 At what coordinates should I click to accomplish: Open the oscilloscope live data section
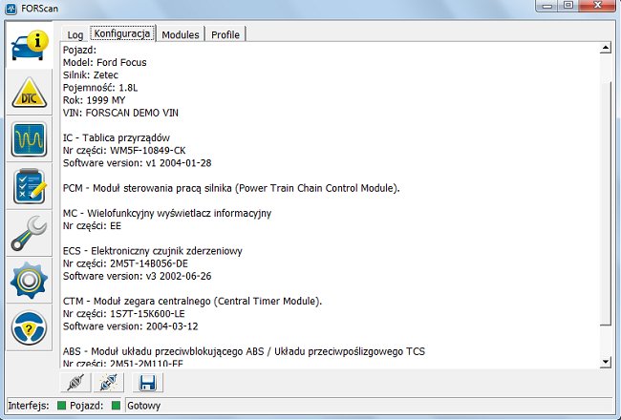click(x=29, y=140)
